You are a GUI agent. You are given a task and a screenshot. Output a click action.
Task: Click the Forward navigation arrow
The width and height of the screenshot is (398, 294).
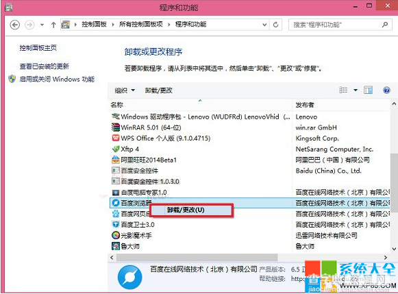click(29, 25)
